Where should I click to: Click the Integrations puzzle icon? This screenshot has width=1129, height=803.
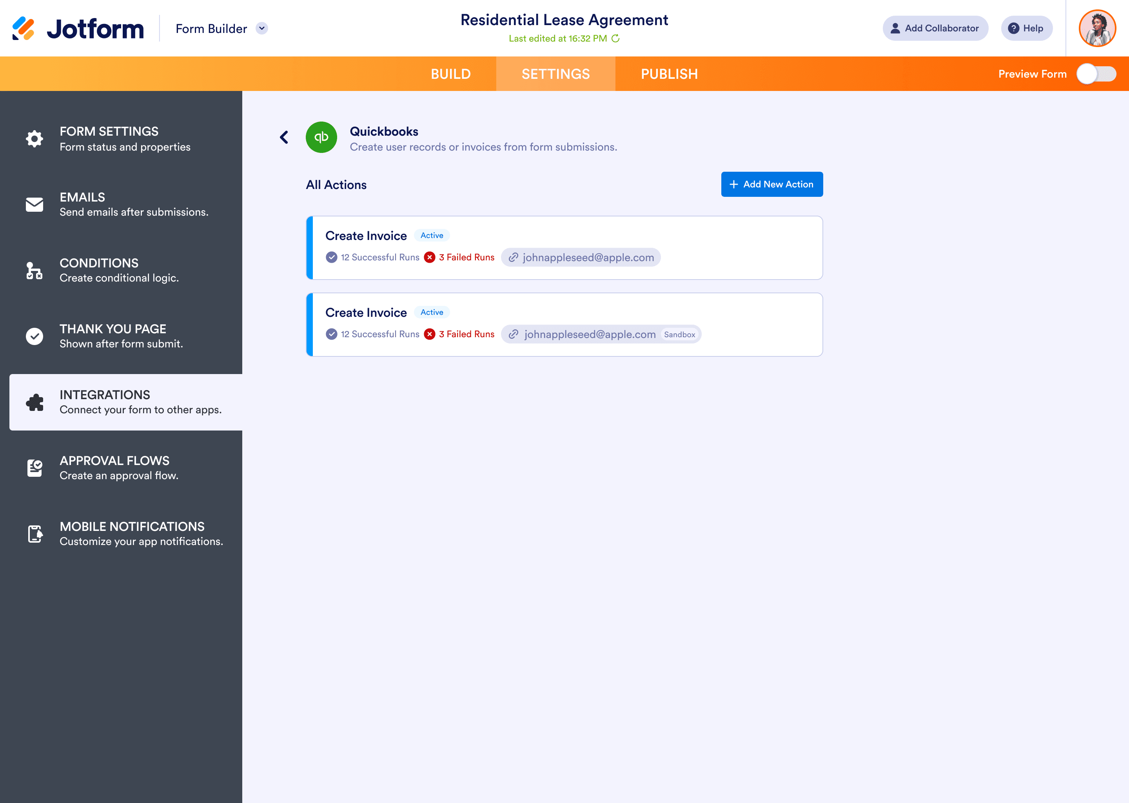tap(34, 403)
